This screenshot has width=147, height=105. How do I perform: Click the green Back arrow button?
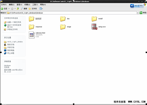[x=2, y=9]
